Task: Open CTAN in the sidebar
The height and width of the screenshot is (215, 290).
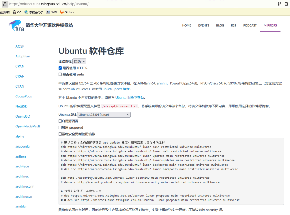Action: pyautogui.click(x=20, y=86)
